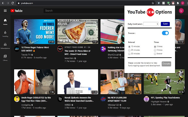
Task: Open title 'Uncle Roger DISGUSTED by this Egg Fried Rice'
Action: 36,99
